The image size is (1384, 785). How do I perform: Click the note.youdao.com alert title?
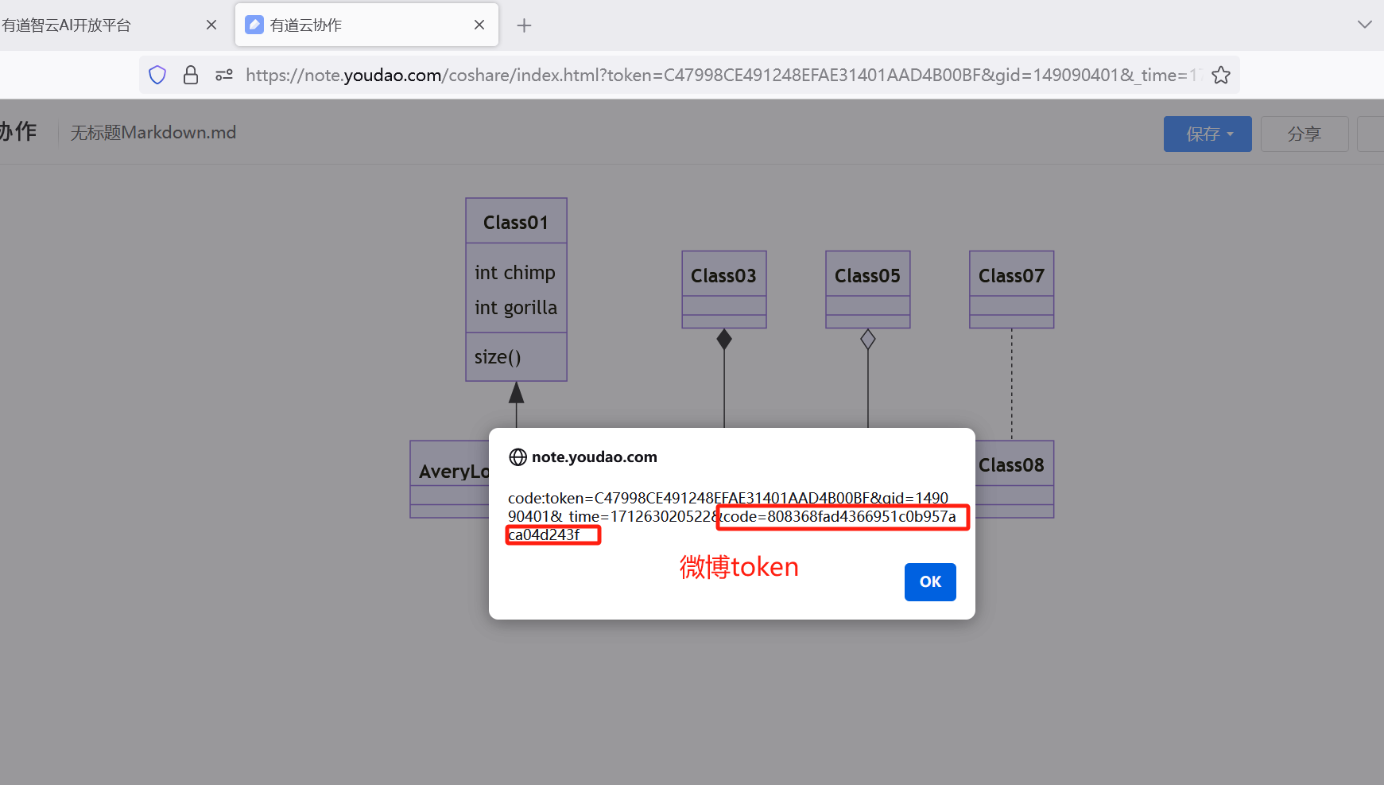pos(595,457)
